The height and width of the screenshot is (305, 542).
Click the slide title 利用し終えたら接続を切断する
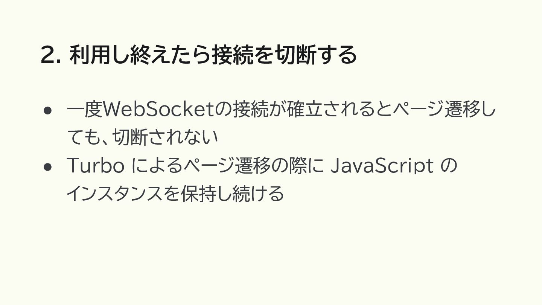tap(213, 55)
